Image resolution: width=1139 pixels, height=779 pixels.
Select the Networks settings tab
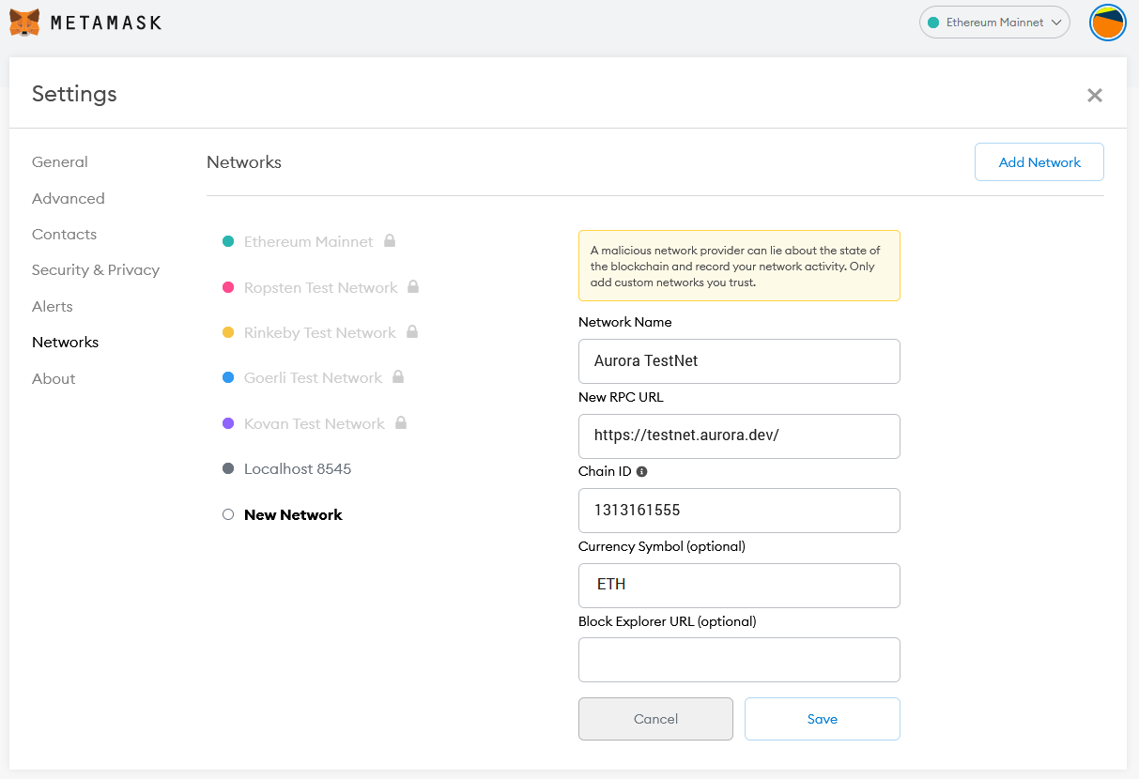[66, 343]
